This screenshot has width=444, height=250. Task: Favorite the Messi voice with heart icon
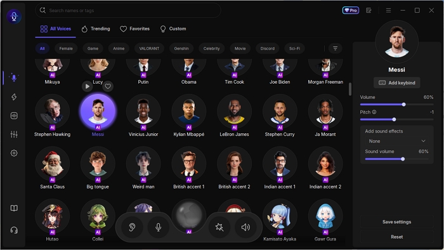(108, 86)
